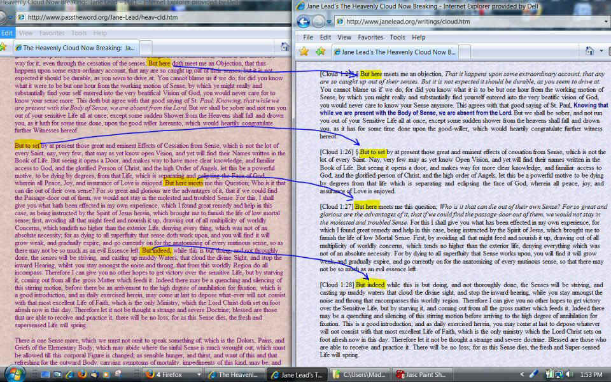Focus the janelead.org address bar

pos(472,22)
